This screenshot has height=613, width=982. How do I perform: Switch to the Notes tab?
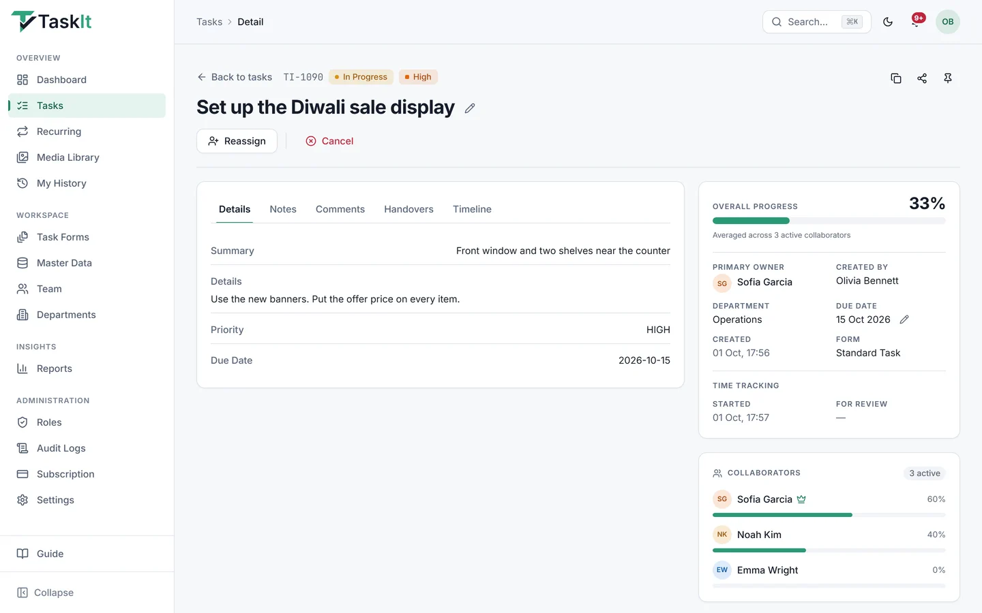283,209
